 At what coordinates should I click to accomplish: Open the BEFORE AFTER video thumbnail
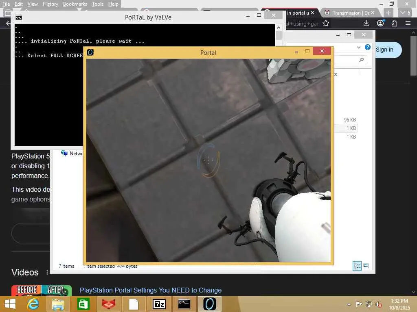point(42,290)
